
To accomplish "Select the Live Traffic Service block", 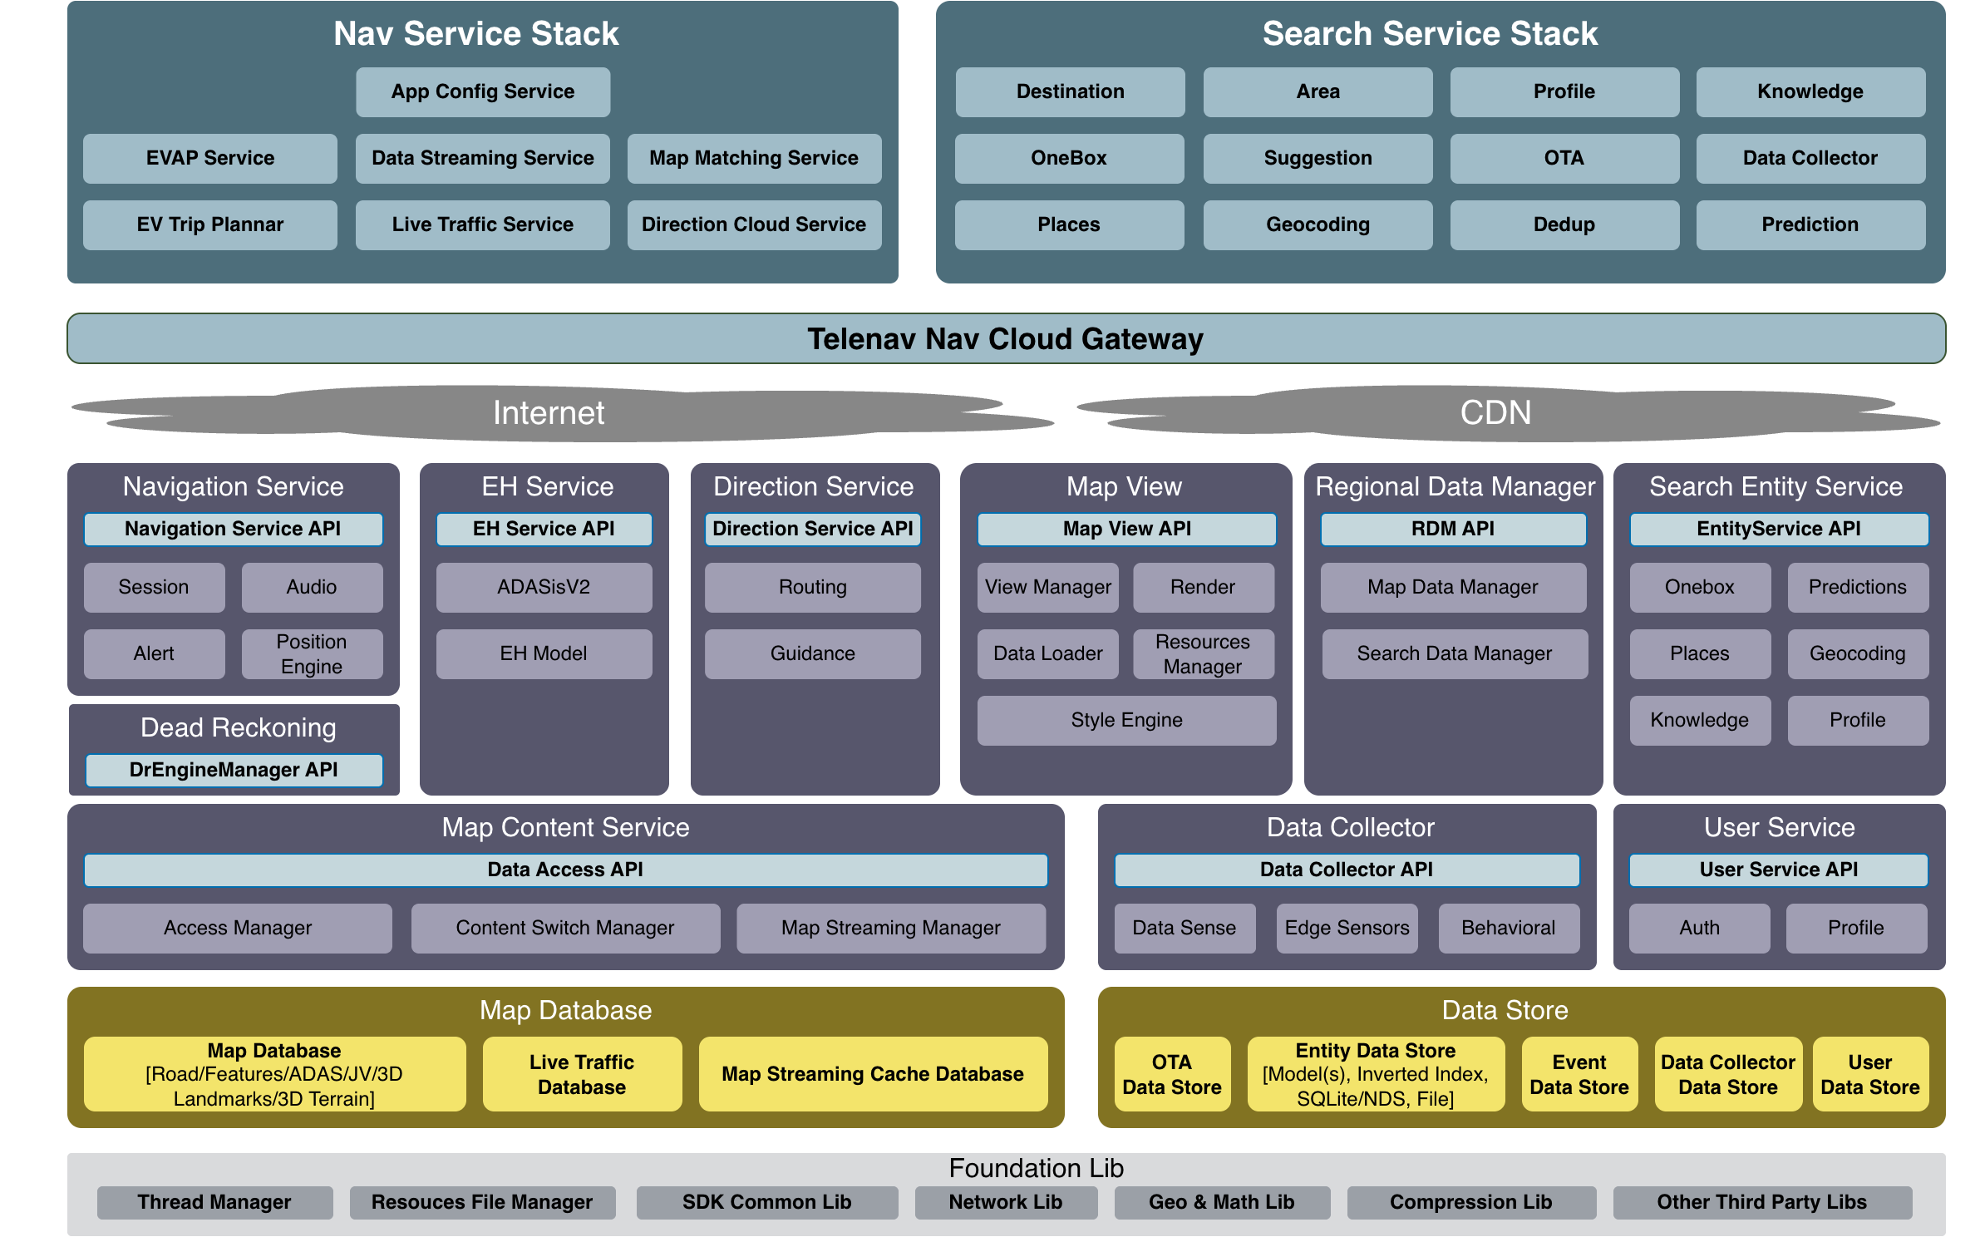I will pyautogui.click(x=483, y=224).
